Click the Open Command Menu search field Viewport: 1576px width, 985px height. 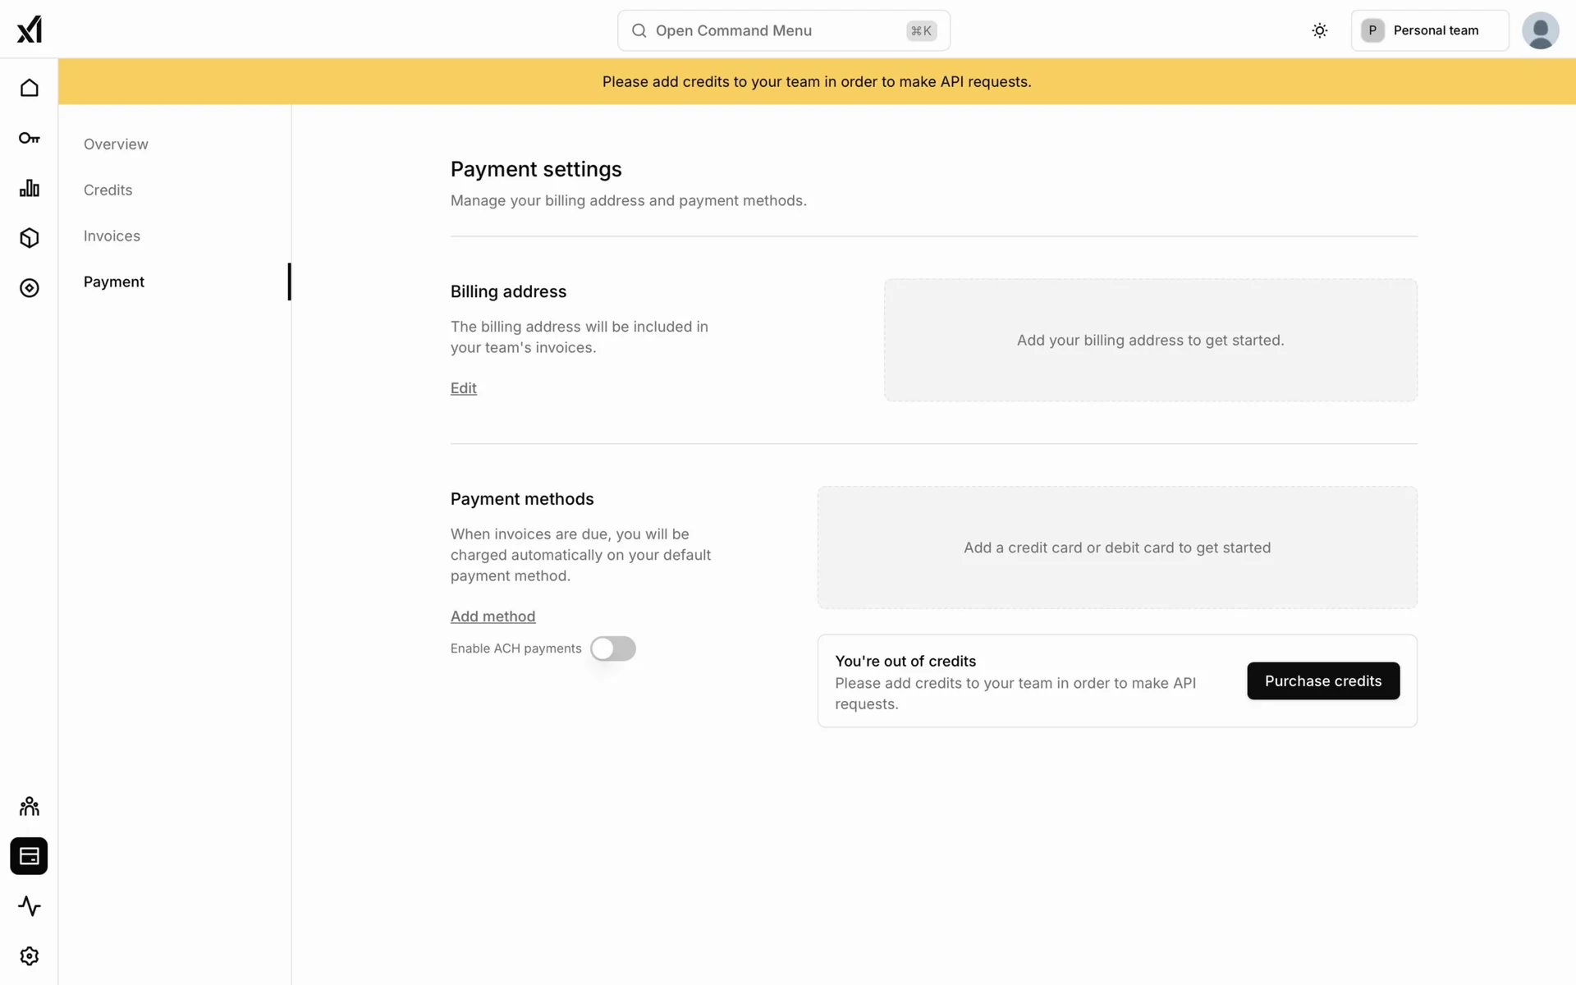point(783,30)
